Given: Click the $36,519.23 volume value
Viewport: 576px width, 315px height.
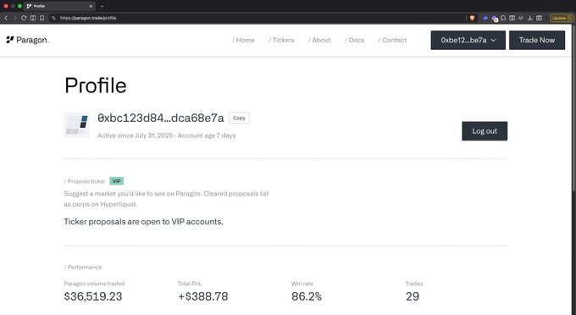Looking at the screenshot, I should tap(93, 296).
